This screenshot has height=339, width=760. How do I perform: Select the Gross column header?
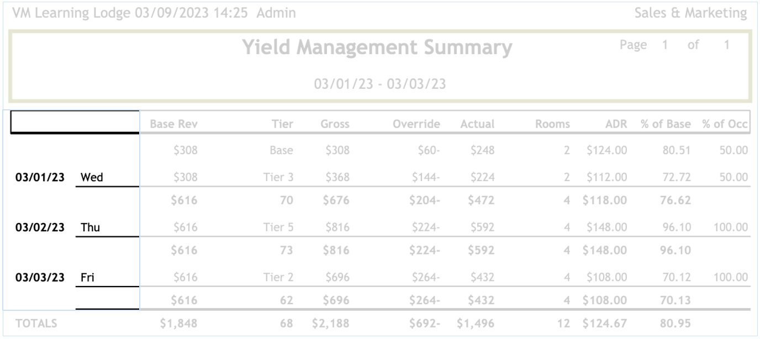point(335,124)
